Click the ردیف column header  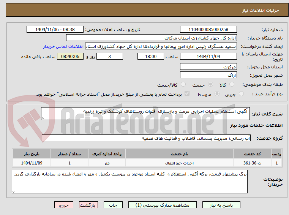(x=276, y=154)
